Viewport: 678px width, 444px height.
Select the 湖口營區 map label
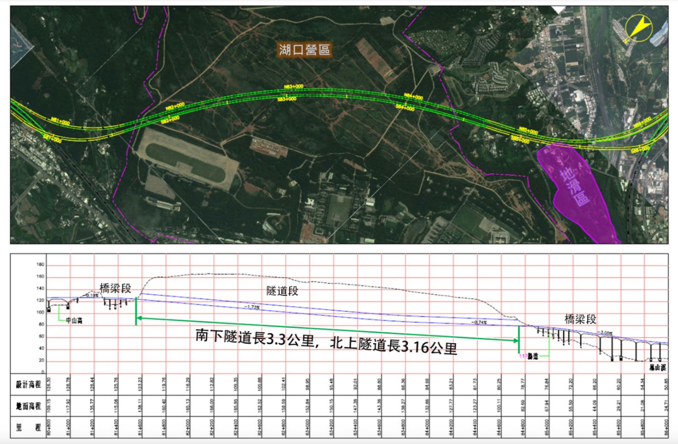(x=304, y=50)
